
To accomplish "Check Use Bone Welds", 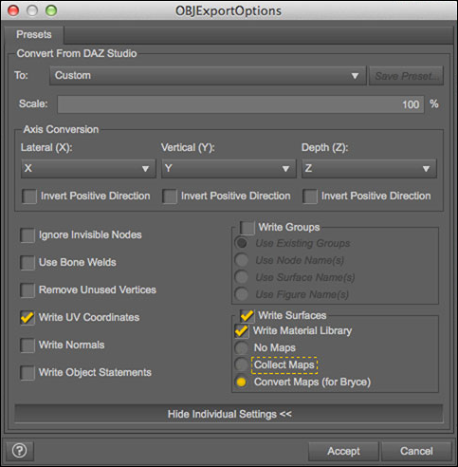I will pyautogui.click(x=27, y=263).
